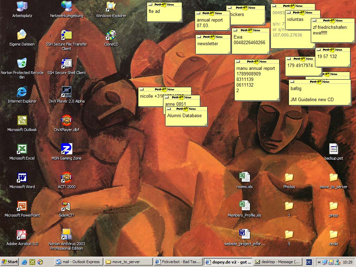Open the menu icon on 'newsletter' note
356x267 pixels.
pos(199,37)
